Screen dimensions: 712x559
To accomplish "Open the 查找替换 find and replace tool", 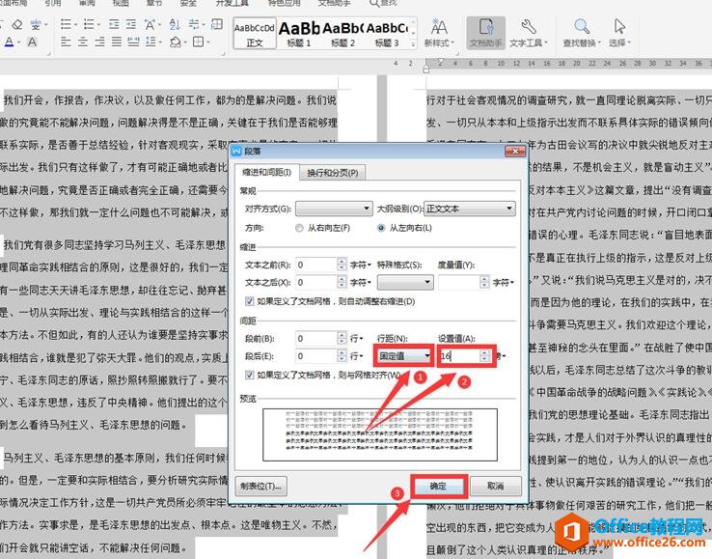I will tap(582, 33).
